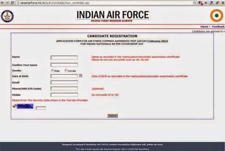The image size is (225, 151).
Task: Click the blue robot-face extension icon
Action: pos(211,3)
